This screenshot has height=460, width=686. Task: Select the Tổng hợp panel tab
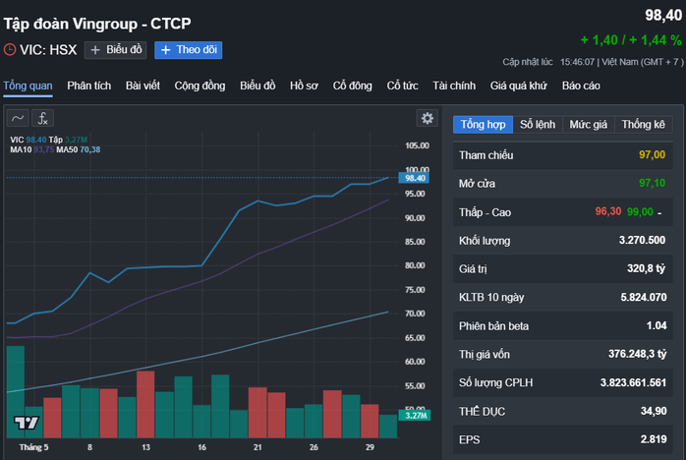click(x=483, y=125)
